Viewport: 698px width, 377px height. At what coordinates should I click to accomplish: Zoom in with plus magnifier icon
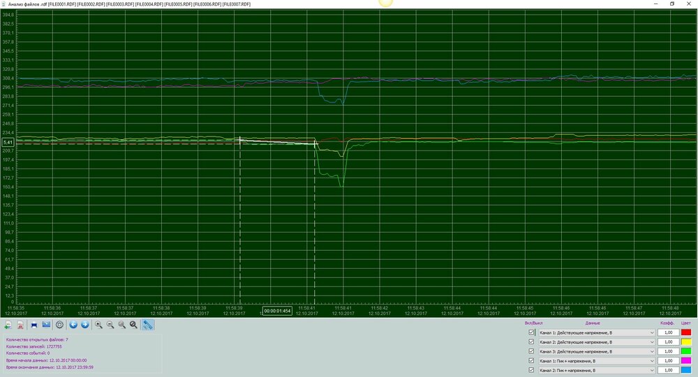click(99, 325)
